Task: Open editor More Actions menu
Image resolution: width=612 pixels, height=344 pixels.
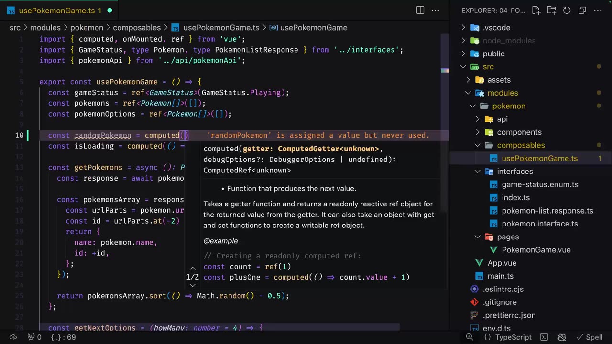Action: [436, 10]
